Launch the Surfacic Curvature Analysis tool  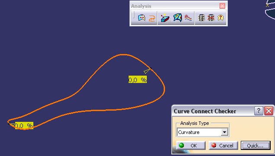pos(178,18)
